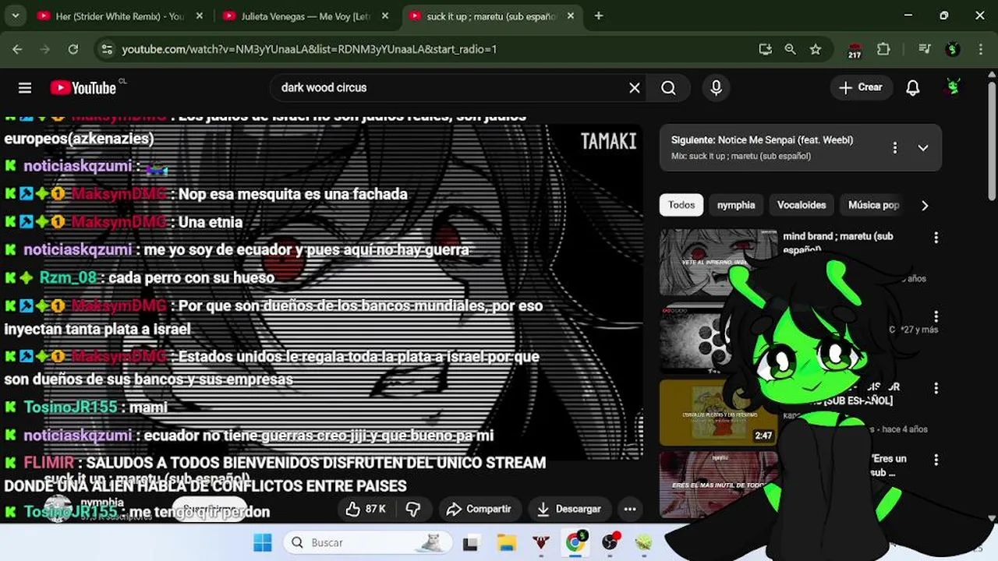998x561 pixels.
Task: Open File Explorer from the taskbar
Action: [507, 542]
